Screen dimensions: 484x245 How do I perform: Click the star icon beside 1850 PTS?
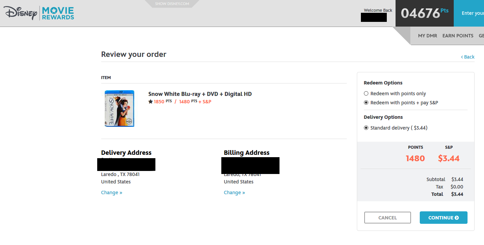click(150, 102)
